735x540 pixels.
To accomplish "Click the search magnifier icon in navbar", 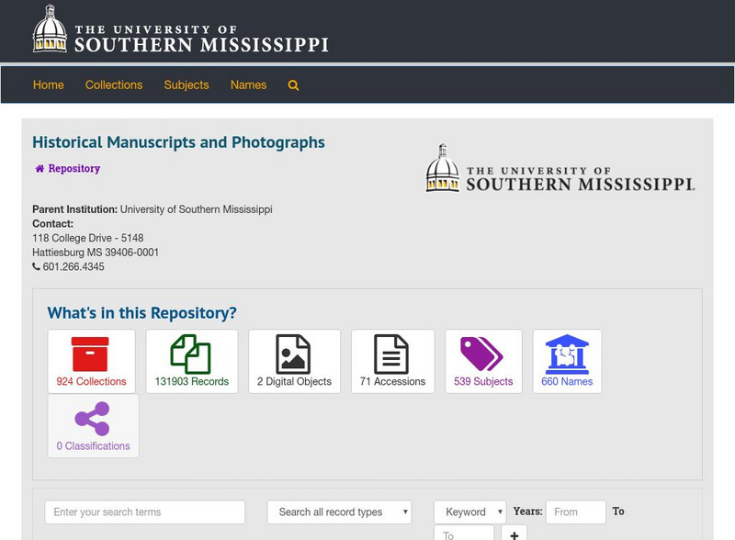I will click(293, 85).
